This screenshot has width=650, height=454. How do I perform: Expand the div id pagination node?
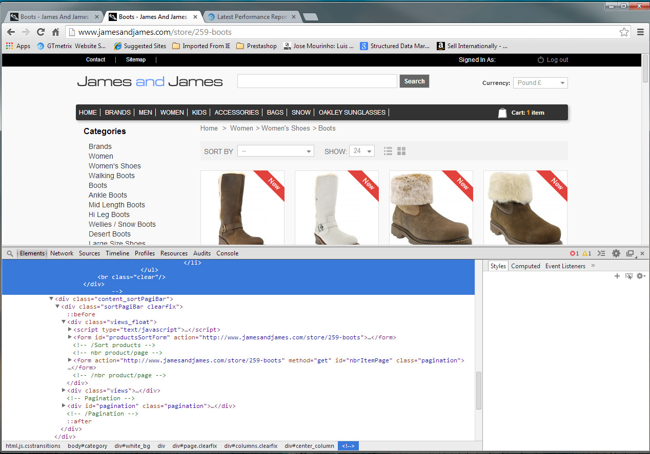coord(64,406)
